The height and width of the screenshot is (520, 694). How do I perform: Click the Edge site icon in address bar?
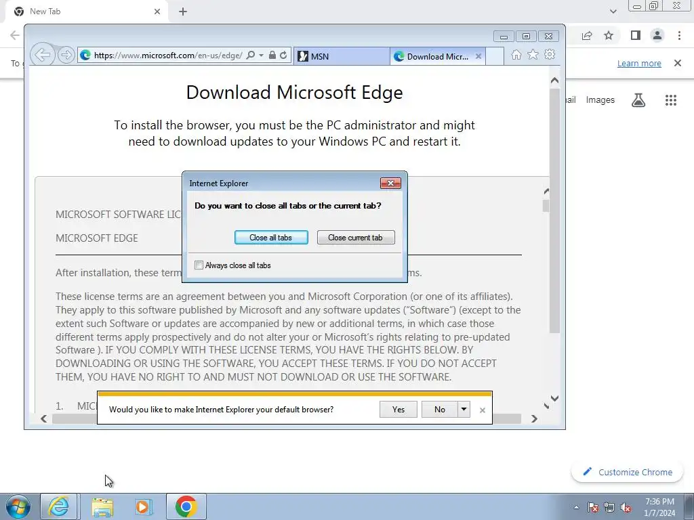pos(85,56)
